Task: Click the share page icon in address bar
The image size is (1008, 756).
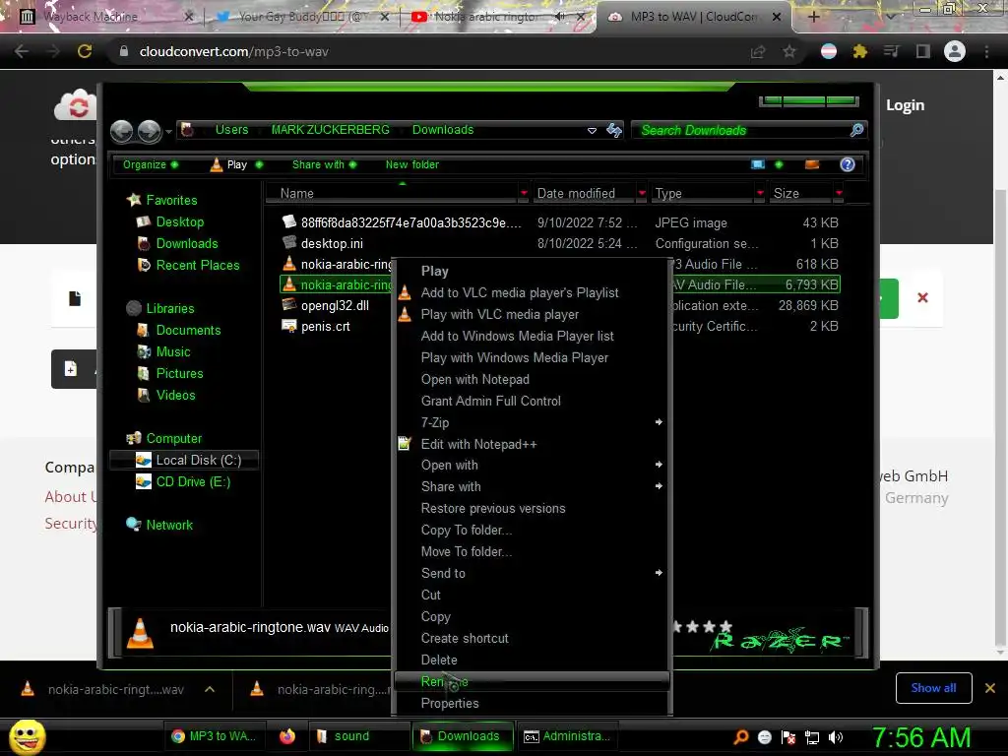Action: pos(758,51)
